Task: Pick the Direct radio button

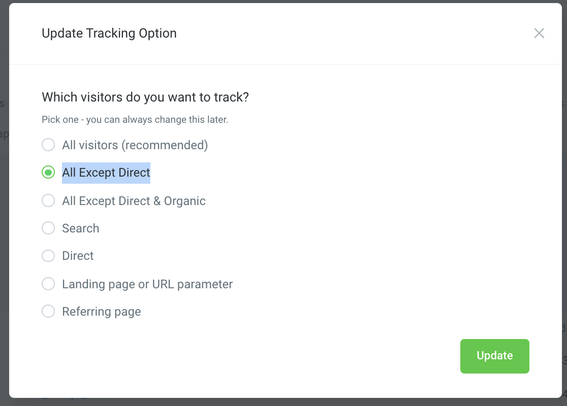Action: [48, 256]
